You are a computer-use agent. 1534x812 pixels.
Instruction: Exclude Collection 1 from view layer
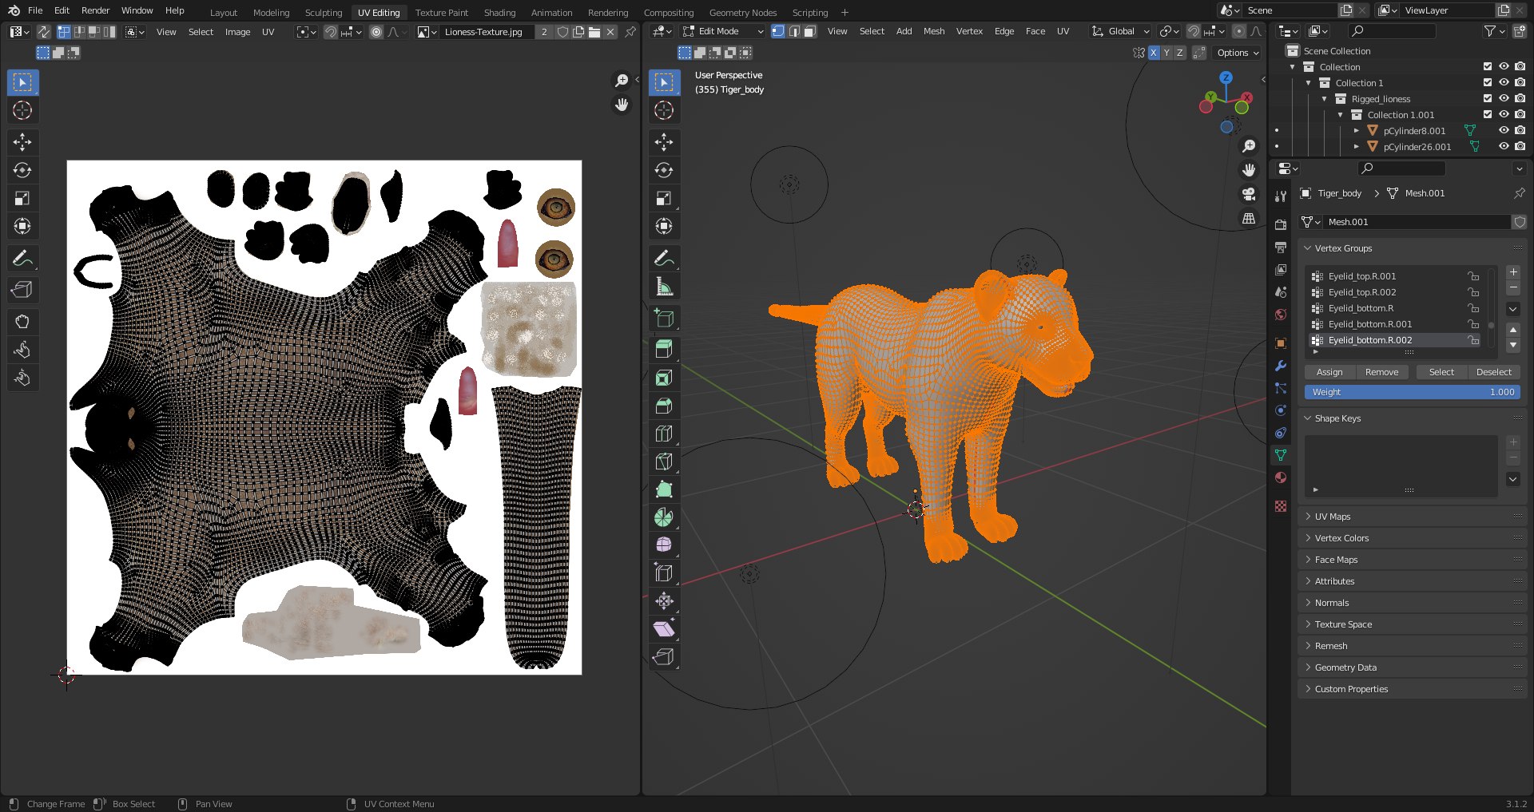tap(1488, 82)
